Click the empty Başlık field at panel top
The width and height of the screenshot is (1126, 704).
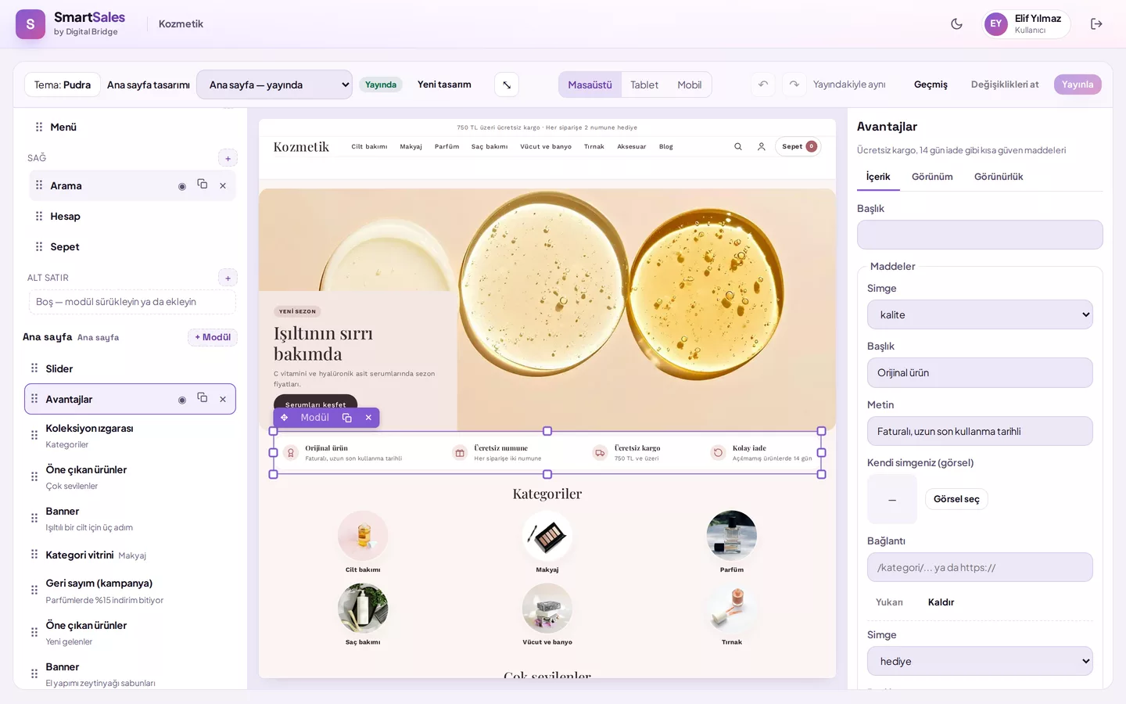tap(980, 235)
